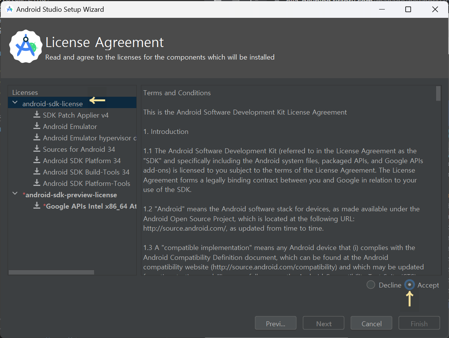This screenshot has height=338, width=449.
Task: Click the http://source.android.com/ URL text
Action: (185, 228)
